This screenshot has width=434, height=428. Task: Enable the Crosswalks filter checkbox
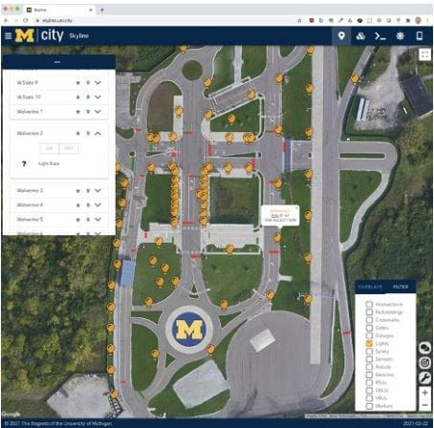369,320
